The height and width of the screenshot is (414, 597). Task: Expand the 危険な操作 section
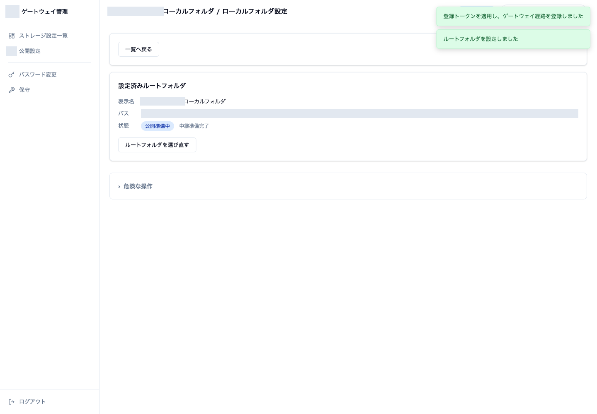135,186
